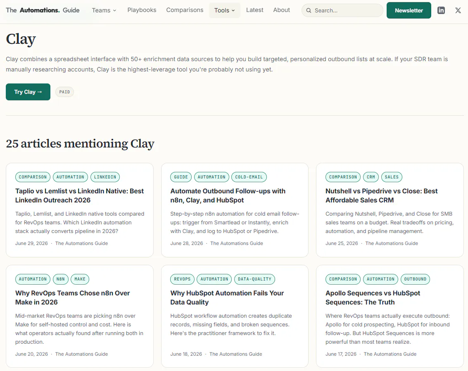Click author name on Taplio card

point(81,243)
